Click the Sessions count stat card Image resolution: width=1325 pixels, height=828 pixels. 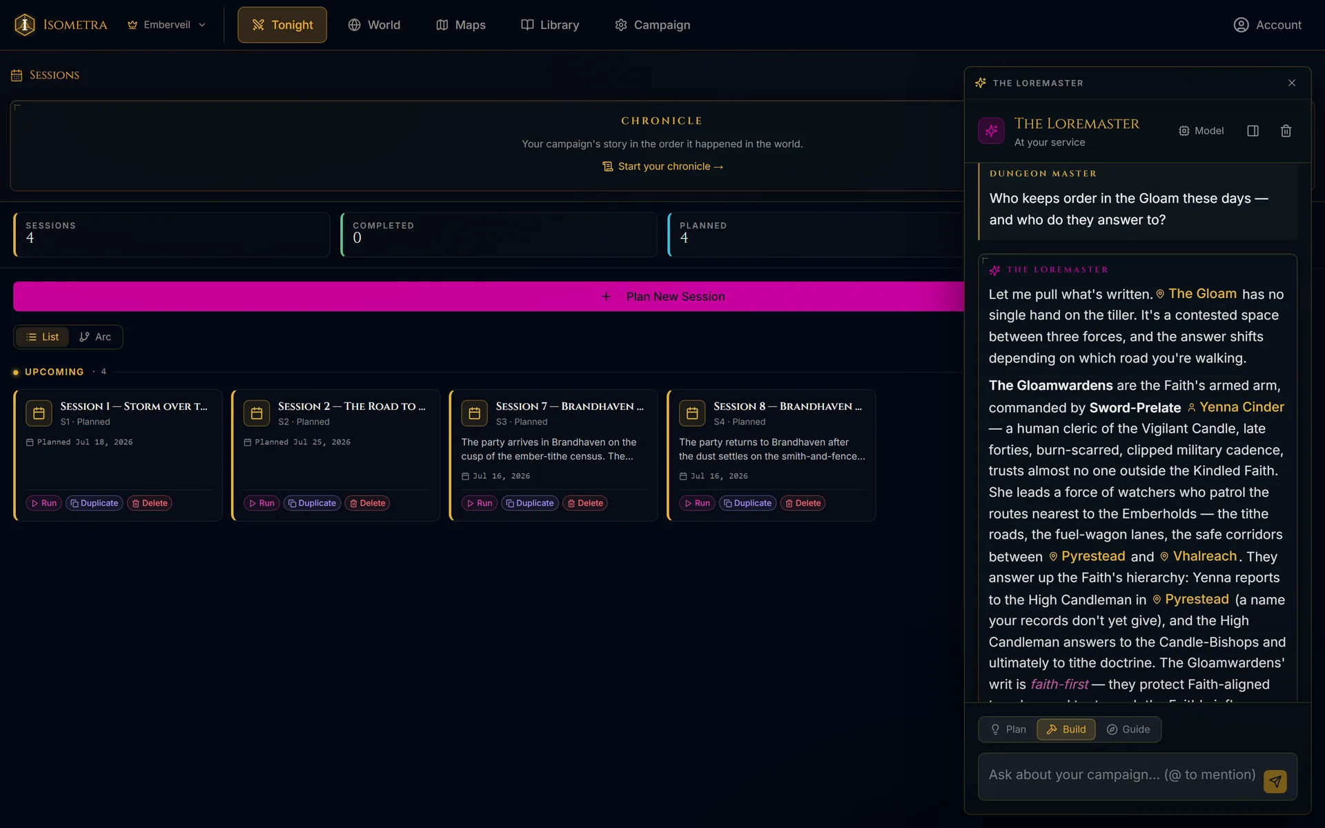pos(172,235)
